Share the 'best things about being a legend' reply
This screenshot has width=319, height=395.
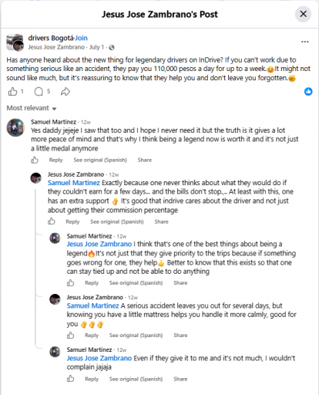[180, 283]
